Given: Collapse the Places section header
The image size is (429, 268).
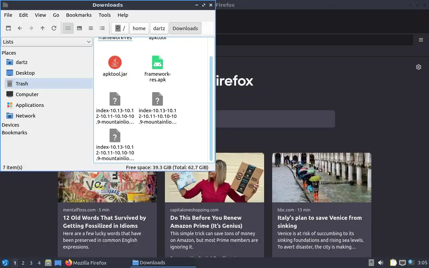Looking at the screenshot, I should (x=9, y=53).
